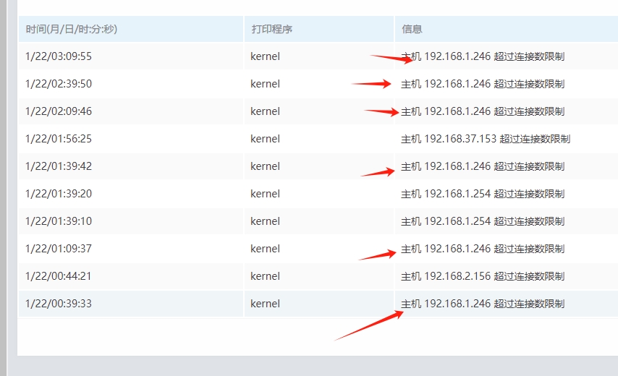This screenshot has width=618, height=376.
Task: Click the 时间(月/日/时:分:秒) column header
Action: pos(71,30)
